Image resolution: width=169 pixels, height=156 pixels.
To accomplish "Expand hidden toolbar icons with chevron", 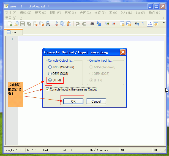I will click(164, 22).
